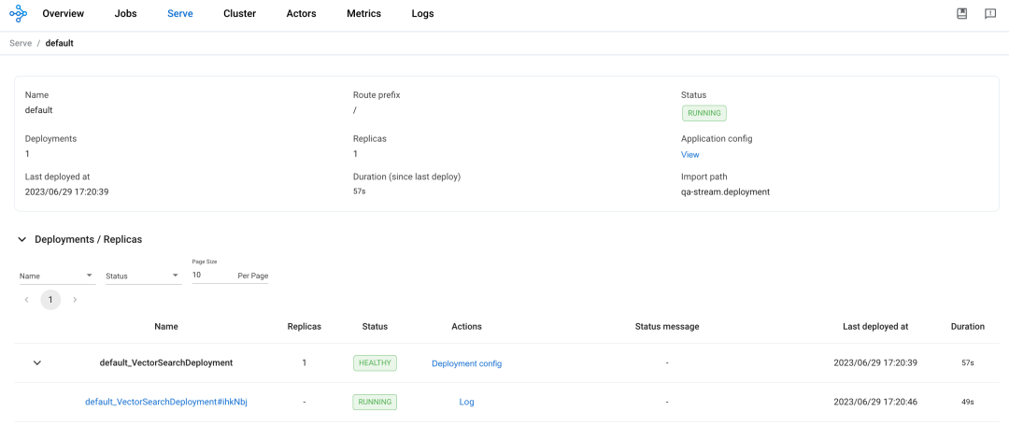The image size is (1009, 439).
Task: Open the Actors tab
Action: click(x=301, y=14)
